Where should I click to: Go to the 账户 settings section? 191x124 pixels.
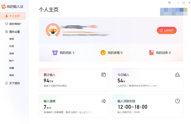(11, 61)
